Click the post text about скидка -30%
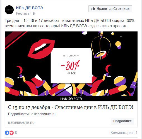 [69, 23]
